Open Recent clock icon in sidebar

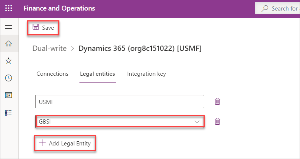pyautogui.click(x=8, y=78)
